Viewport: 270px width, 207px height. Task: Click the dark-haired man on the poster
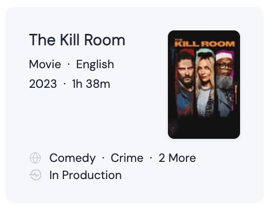[x=185, y=82]
